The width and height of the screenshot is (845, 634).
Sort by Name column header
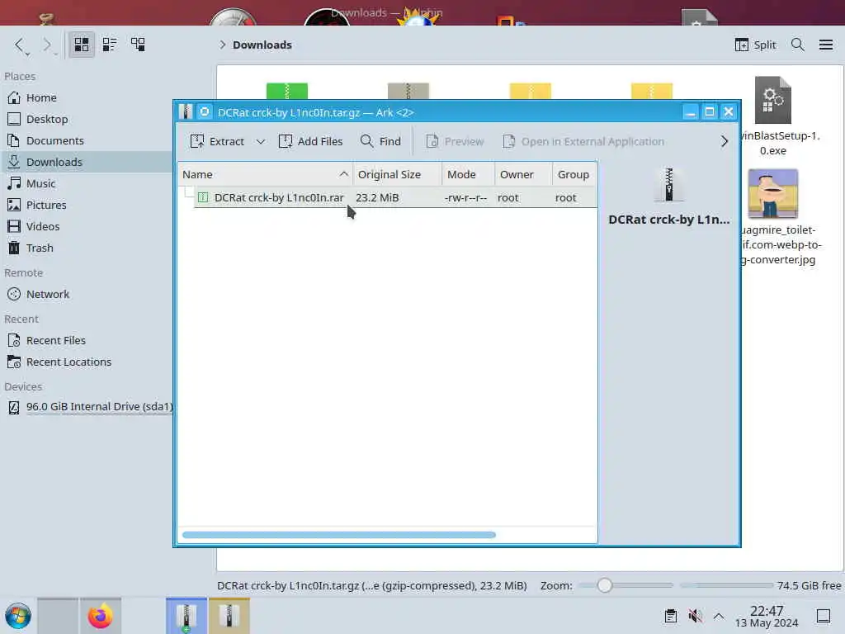tap(265, 175)
